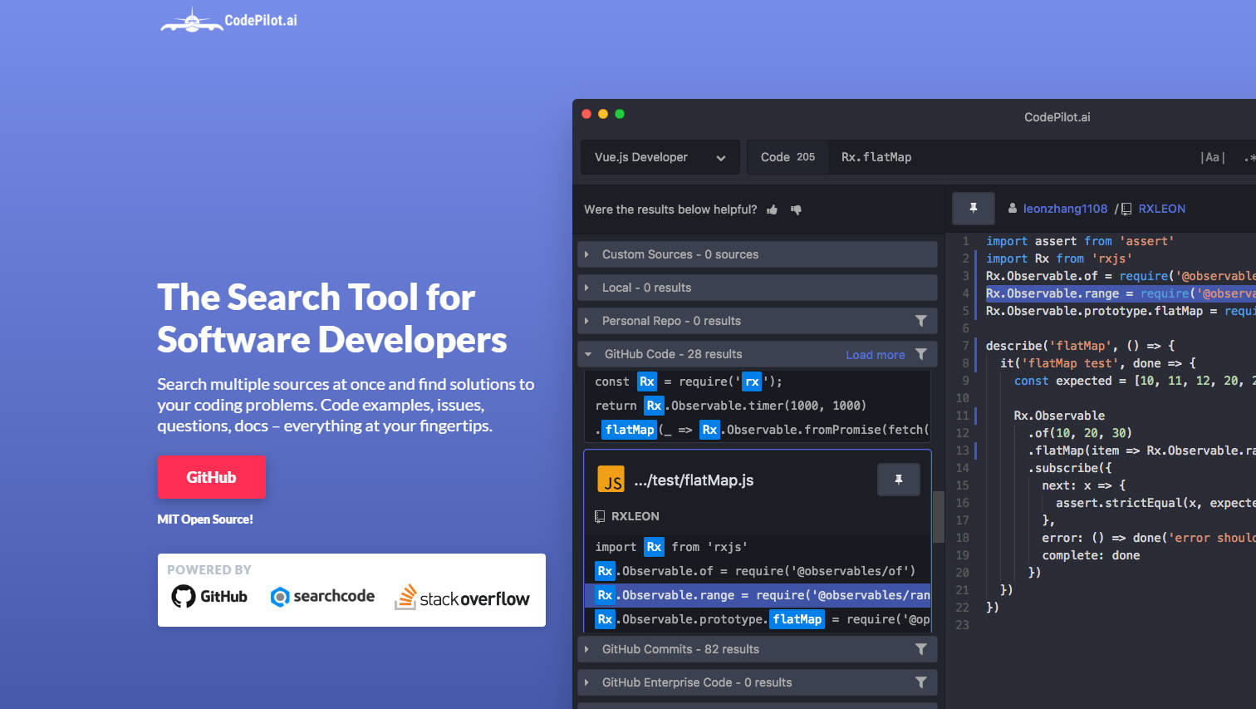
Task: Click the searchcode logo
Action: [x=322, y=596]
